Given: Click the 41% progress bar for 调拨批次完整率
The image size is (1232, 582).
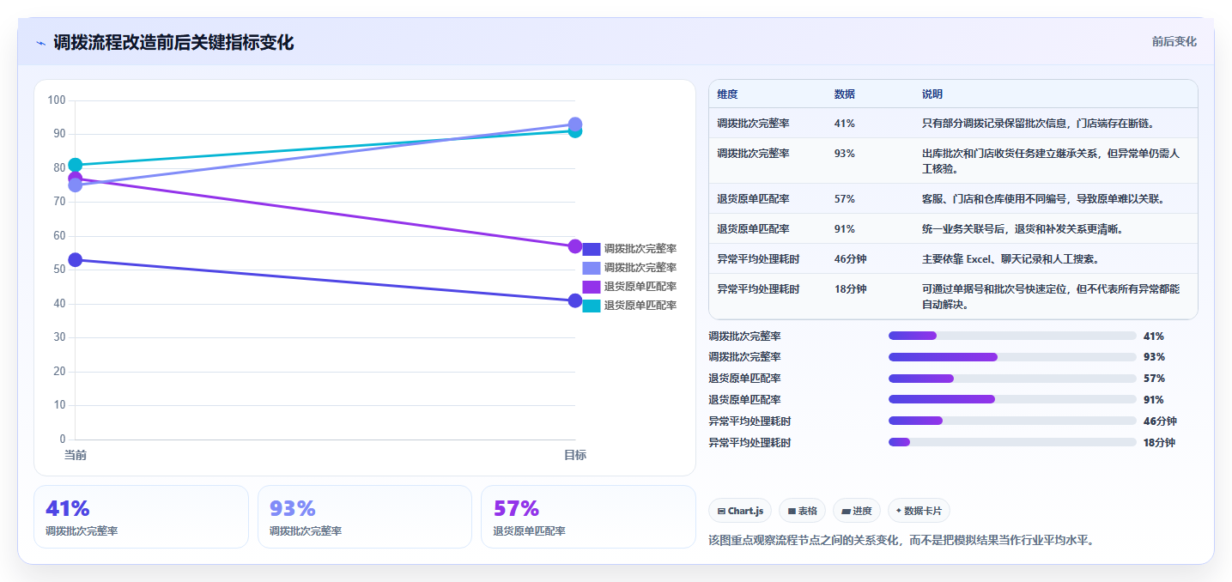Looking at the screenshot, I should point(1012,336).
